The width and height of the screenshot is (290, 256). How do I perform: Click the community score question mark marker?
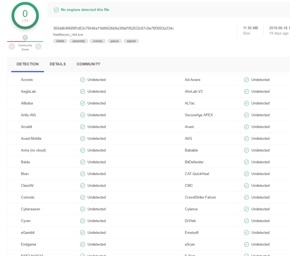click(x=25, y=38)
